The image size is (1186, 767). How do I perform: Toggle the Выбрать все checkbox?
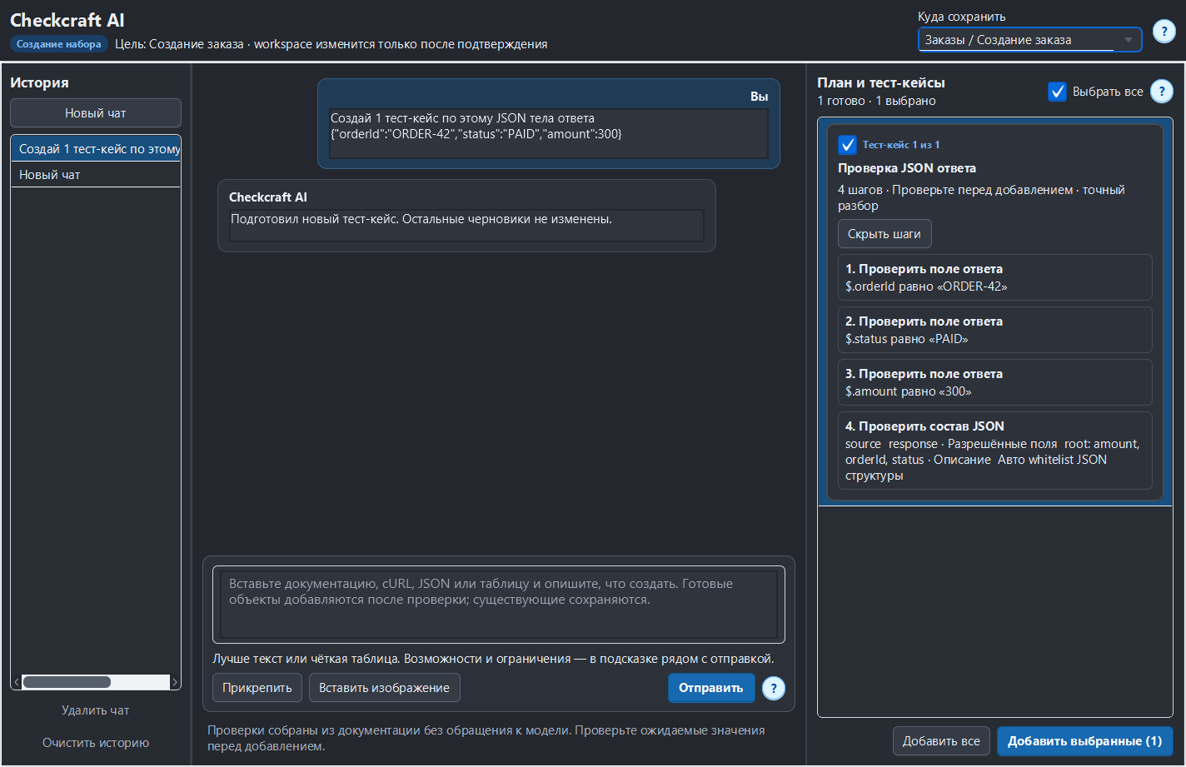click(x=1057, y=92)
